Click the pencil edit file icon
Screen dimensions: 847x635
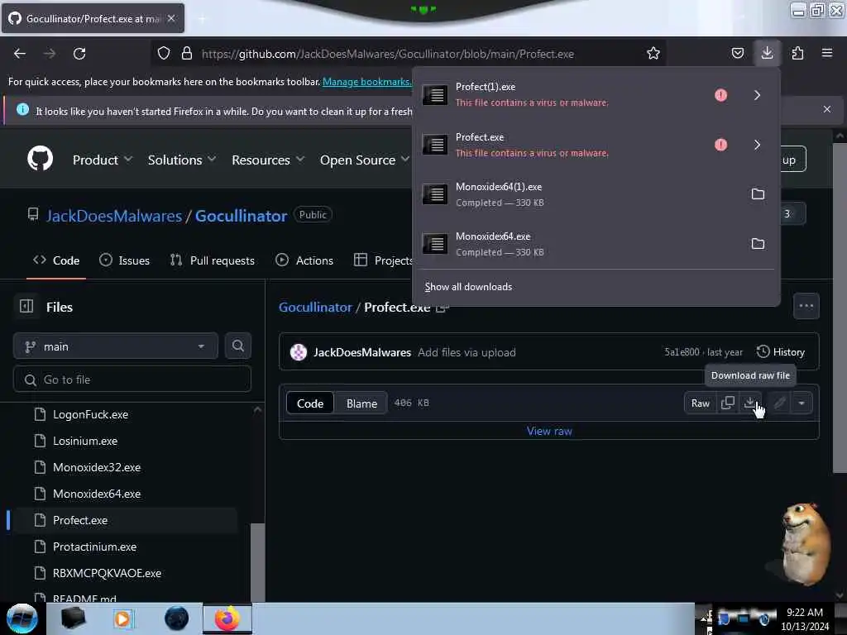[779, 403]
